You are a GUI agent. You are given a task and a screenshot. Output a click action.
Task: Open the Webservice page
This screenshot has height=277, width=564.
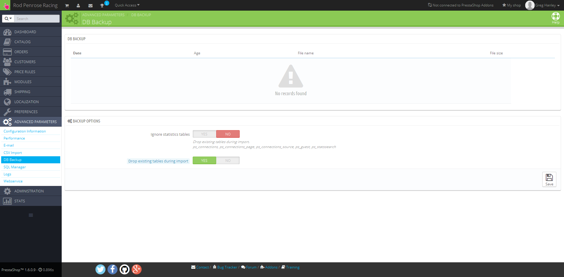tap(13, 181)
